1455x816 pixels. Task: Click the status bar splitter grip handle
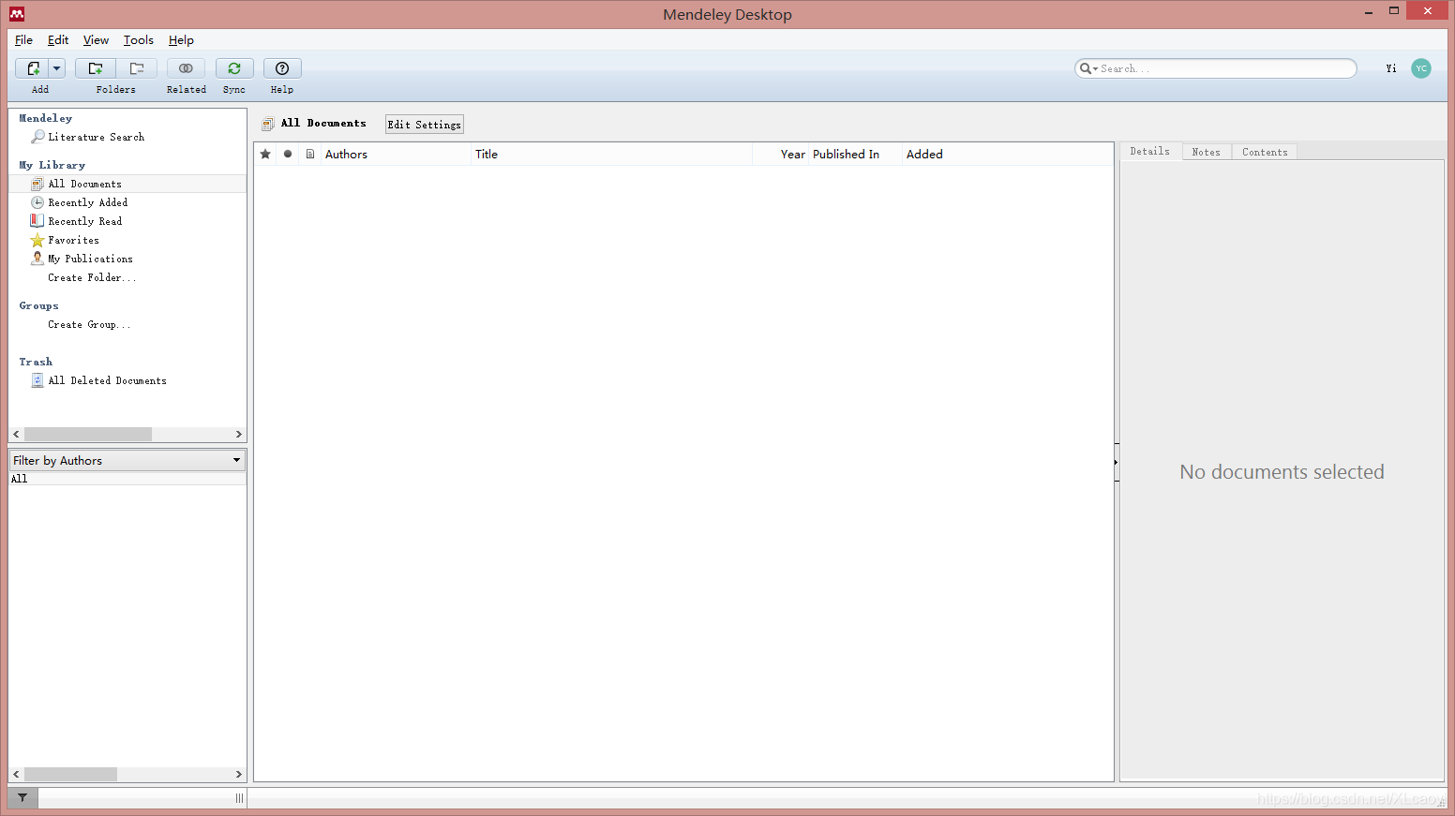(239, 798)
